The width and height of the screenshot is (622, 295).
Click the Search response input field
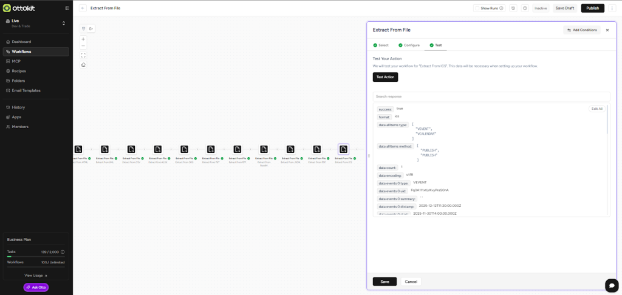click(491, 97)
